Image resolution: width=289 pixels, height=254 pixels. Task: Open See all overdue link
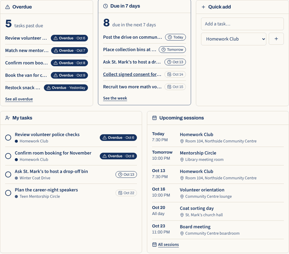pyautogui.click(x=19, y=99)
